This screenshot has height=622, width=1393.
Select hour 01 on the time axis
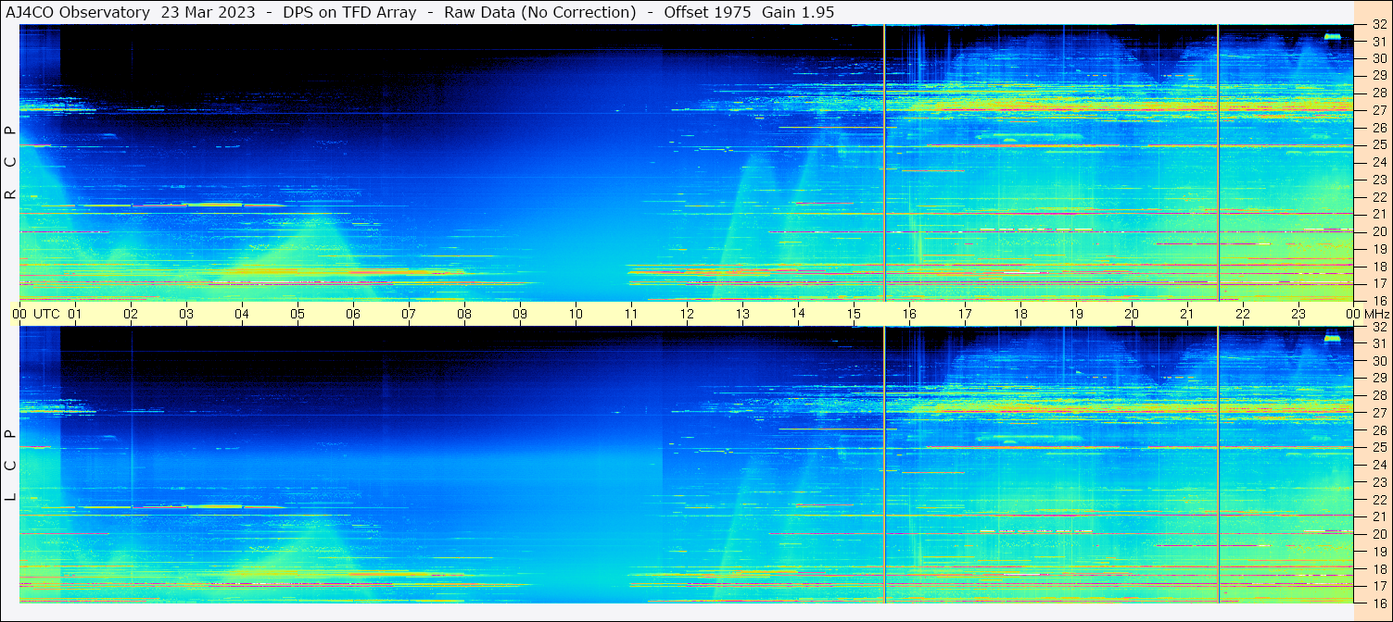[x=75, y=314]
